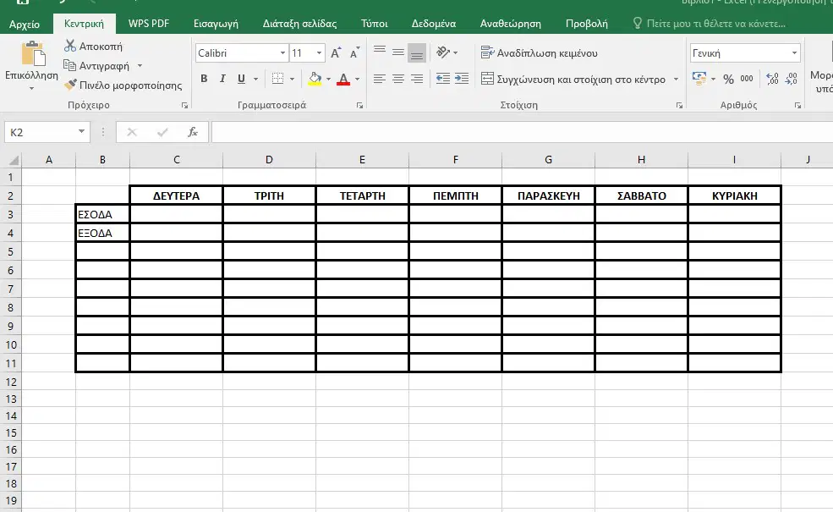The width and height of the screenshot is (833, 512).
Task: Expand the borders dropdown arrow
Action: (x=292, y=80)
